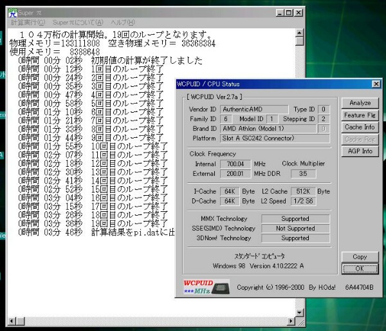Minimize the Super π window
Screen dimensions: 386x331
pos(279,12)
